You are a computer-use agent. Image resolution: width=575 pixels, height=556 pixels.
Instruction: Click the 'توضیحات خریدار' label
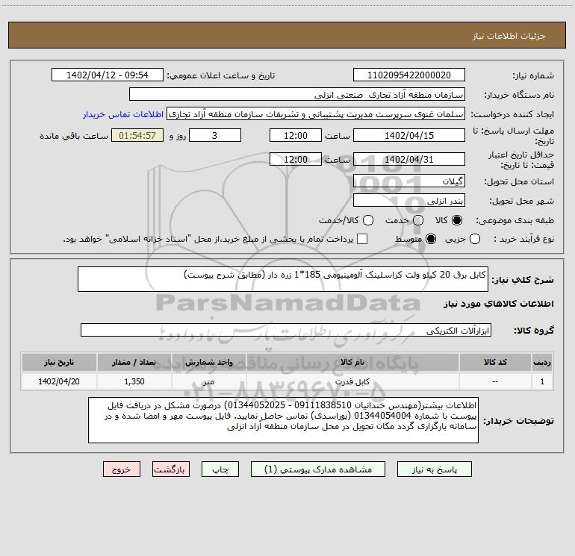coord(518,421)
